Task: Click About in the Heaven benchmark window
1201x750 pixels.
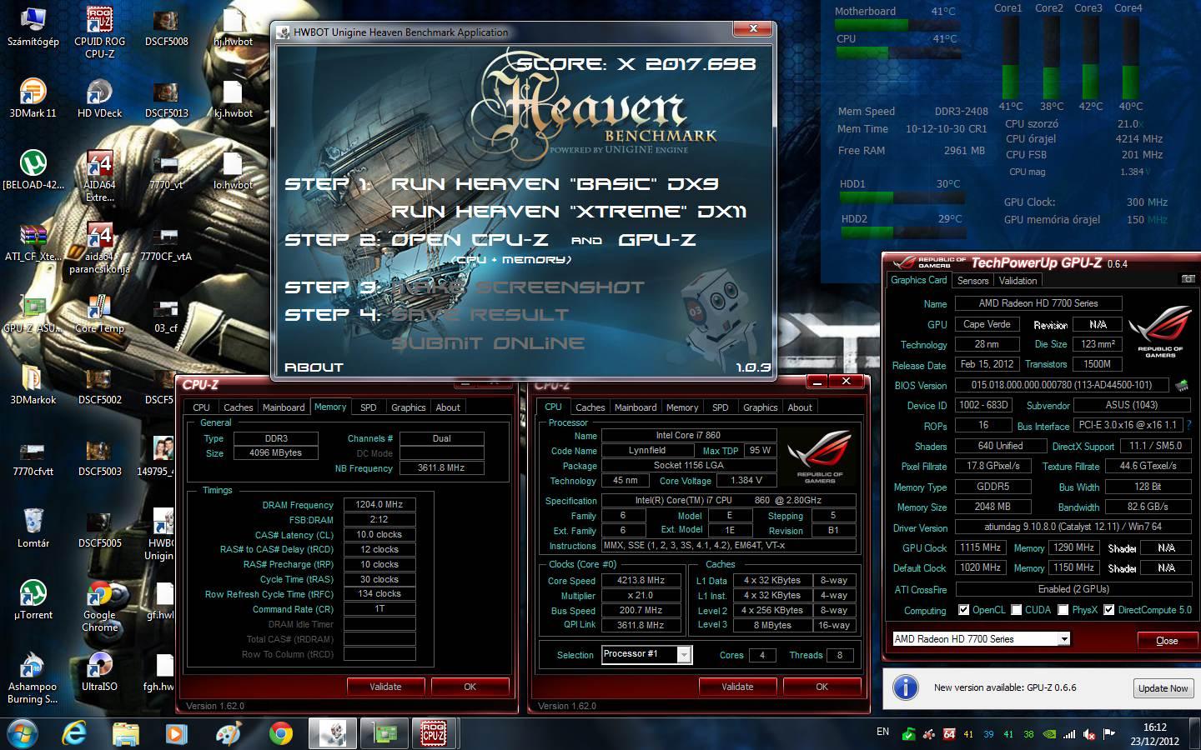Action: tap(314, 367)
